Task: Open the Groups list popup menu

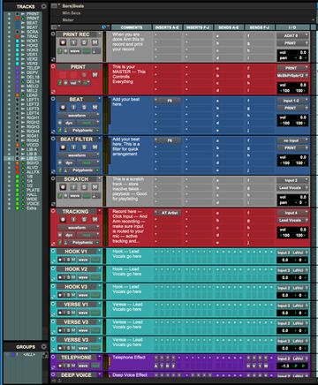Action: coord(44,347)
